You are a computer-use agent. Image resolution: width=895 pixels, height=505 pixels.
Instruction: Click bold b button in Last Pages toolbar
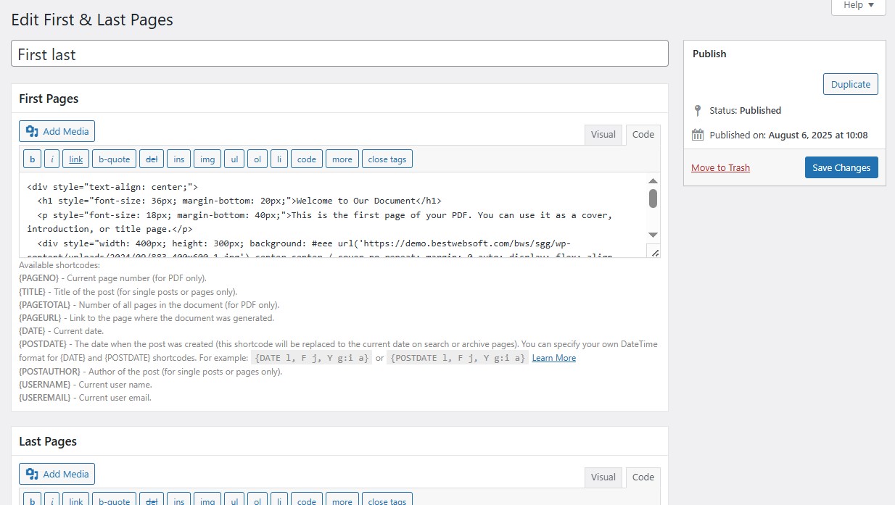click(32, 498)
